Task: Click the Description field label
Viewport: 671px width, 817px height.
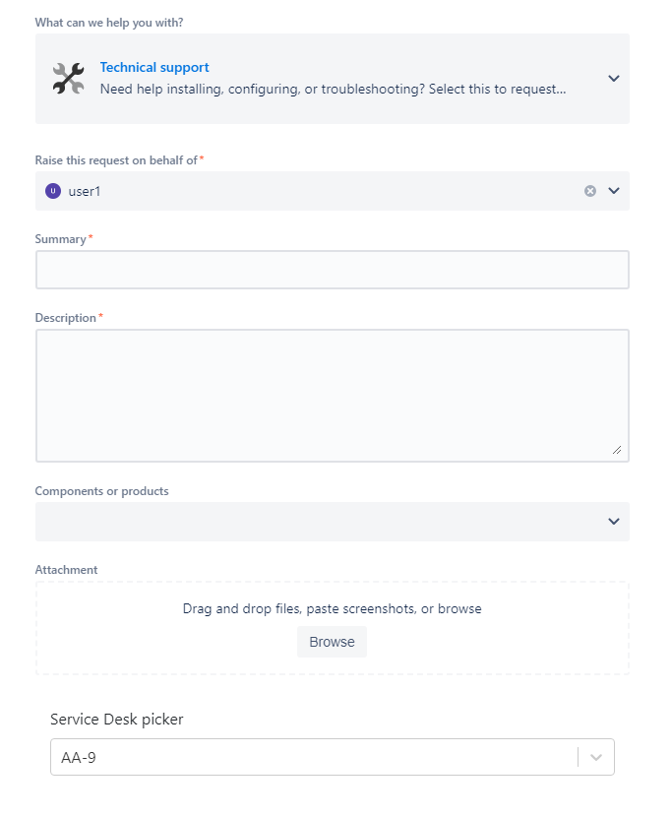Action: (x=66, y=318)
